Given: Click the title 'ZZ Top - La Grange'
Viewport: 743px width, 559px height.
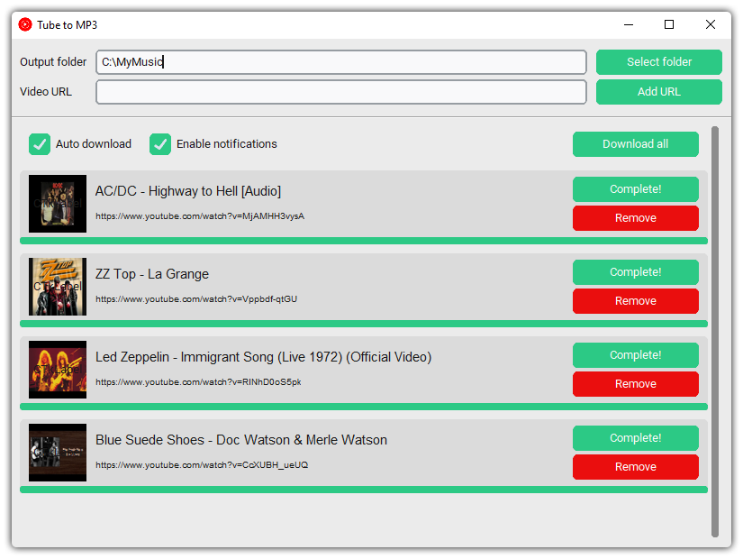Looking at the screenshot, I should pyautogui.click(x=152, y=274).
